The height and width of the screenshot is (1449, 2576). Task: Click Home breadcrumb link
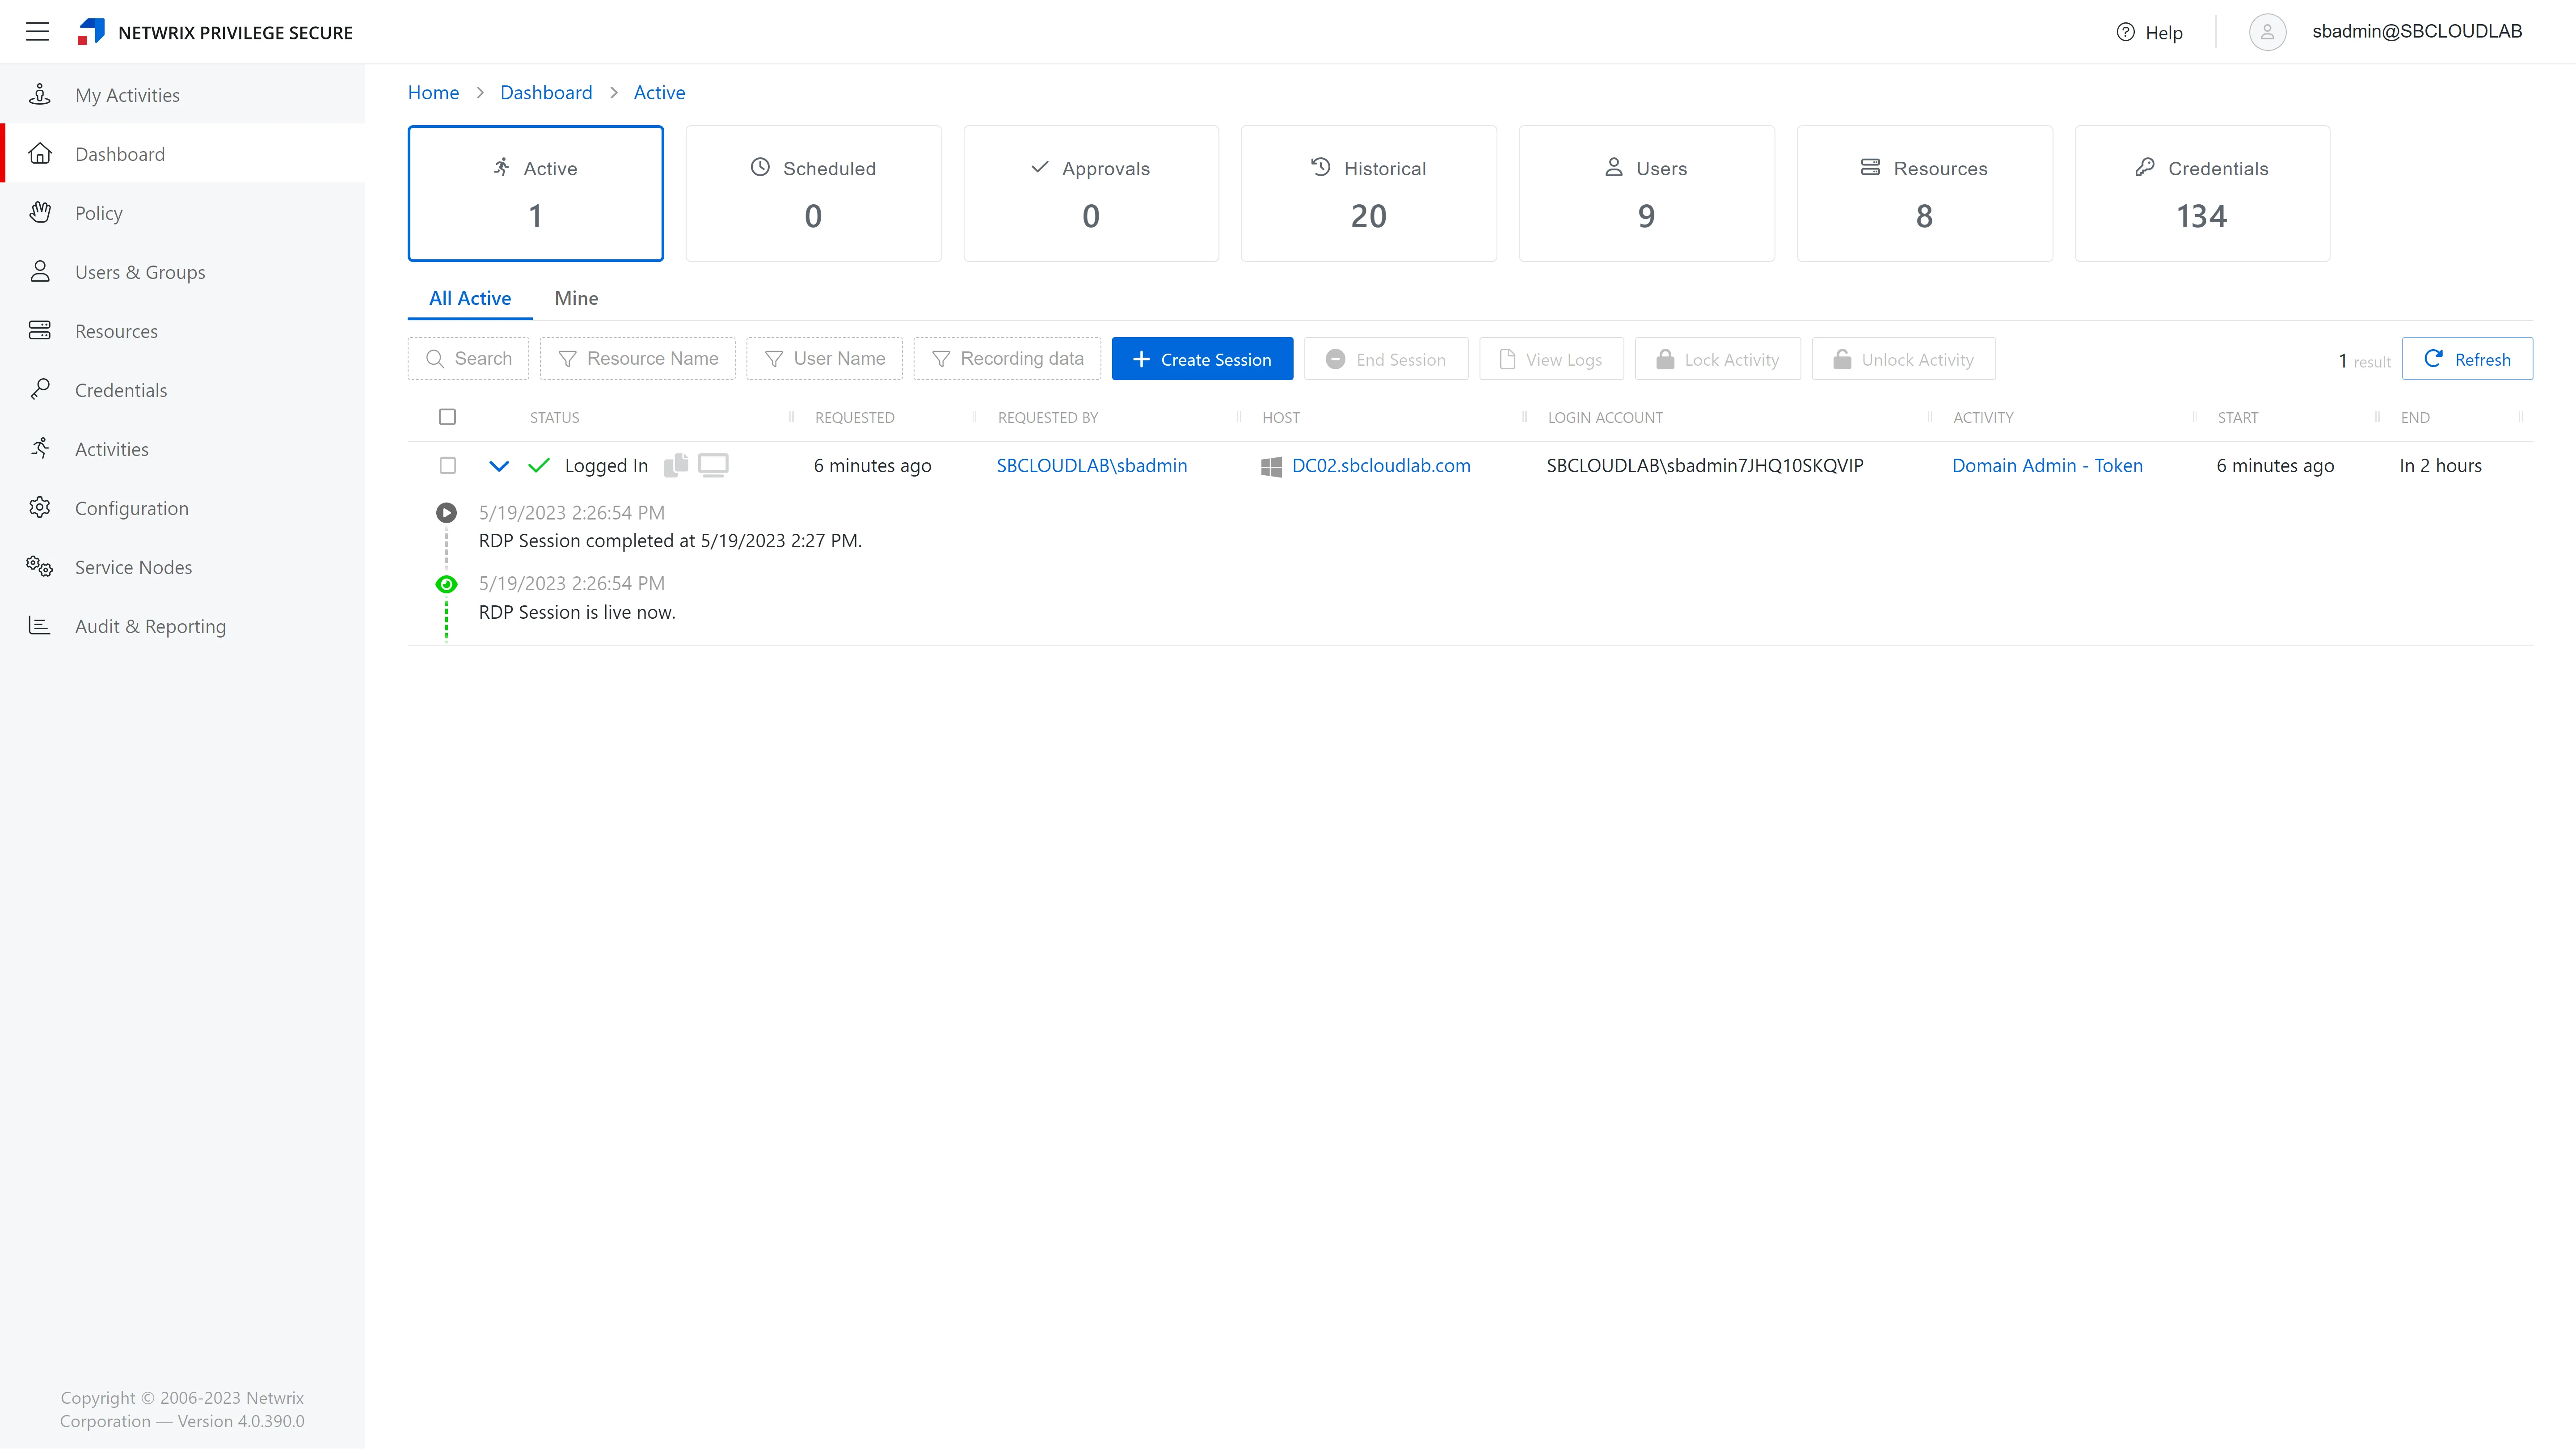pos(433,92)
